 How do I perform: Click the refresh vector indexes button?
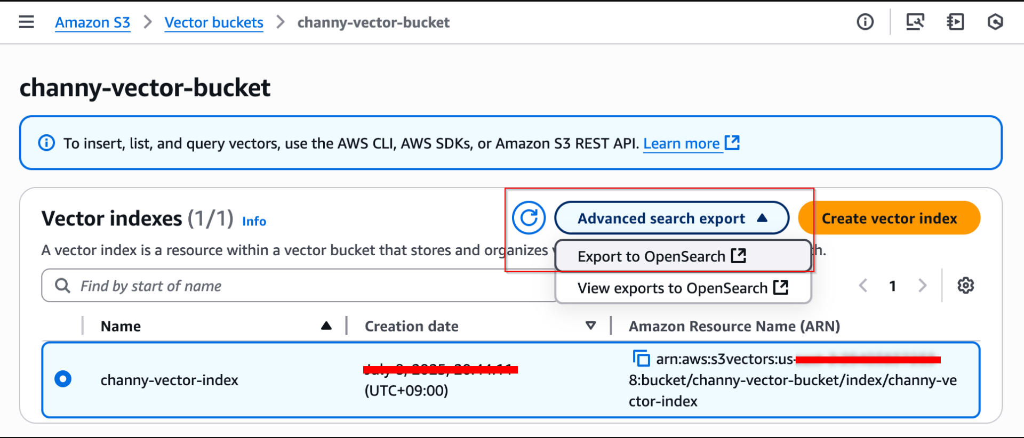point(529,217)
